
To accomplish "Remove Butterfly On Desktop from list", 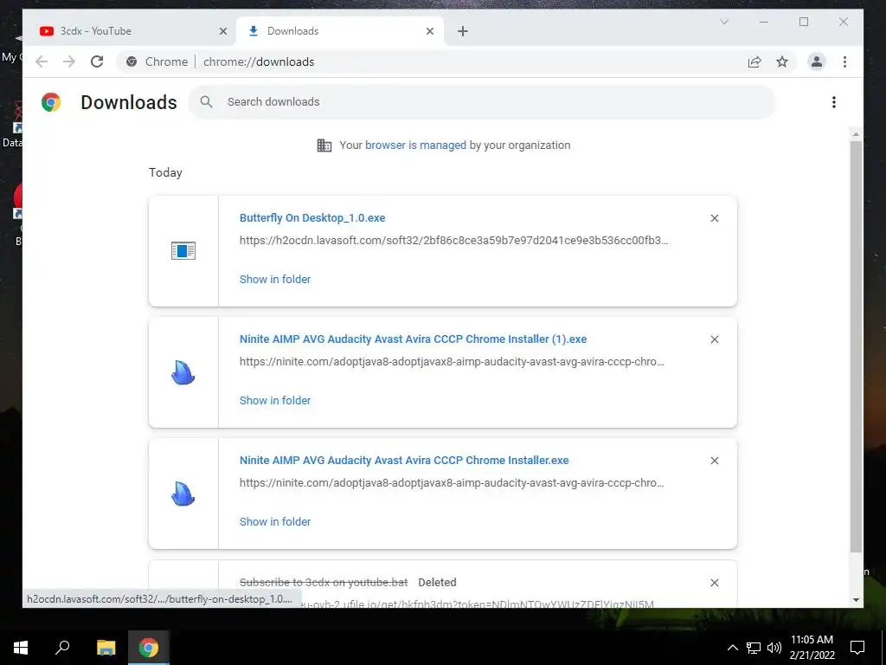I will [x=715, y=218].
